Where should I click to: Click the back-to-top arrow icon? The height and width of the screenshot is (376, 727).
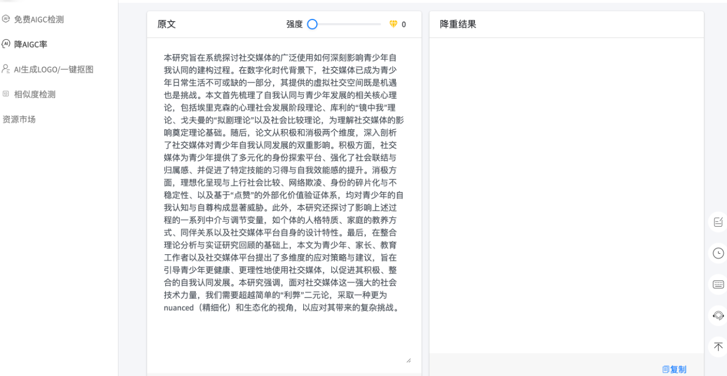click(x=718, y=346)
